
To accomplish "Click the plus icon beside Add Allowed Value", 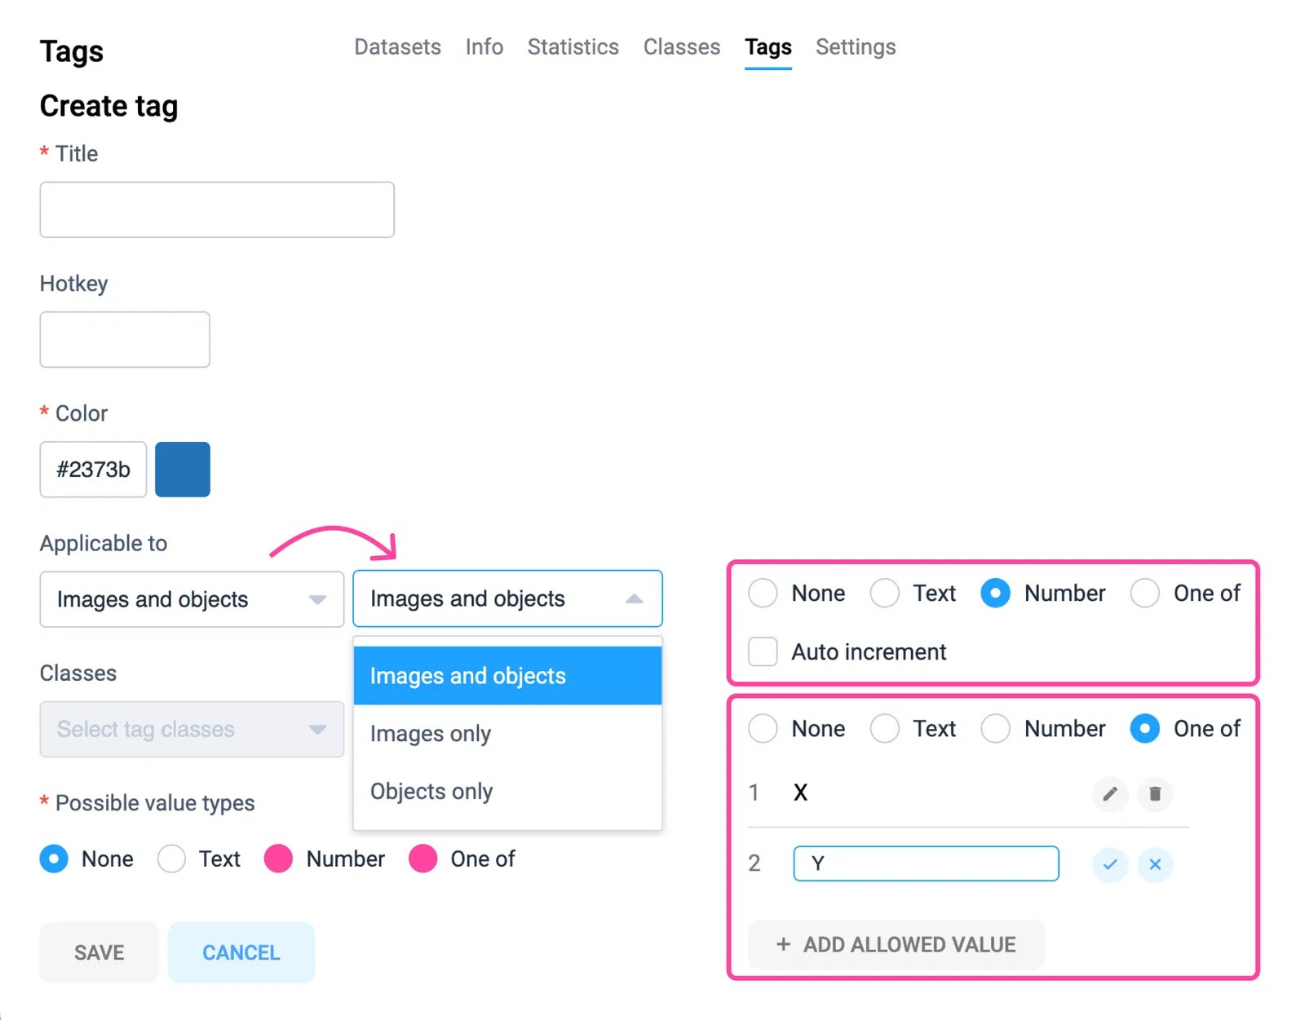I will [783, 944].
